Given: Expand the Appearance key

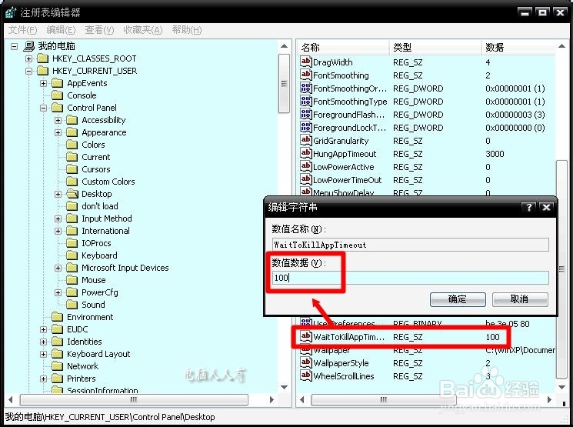Looking at the screenshot, I should click(58, 132).
